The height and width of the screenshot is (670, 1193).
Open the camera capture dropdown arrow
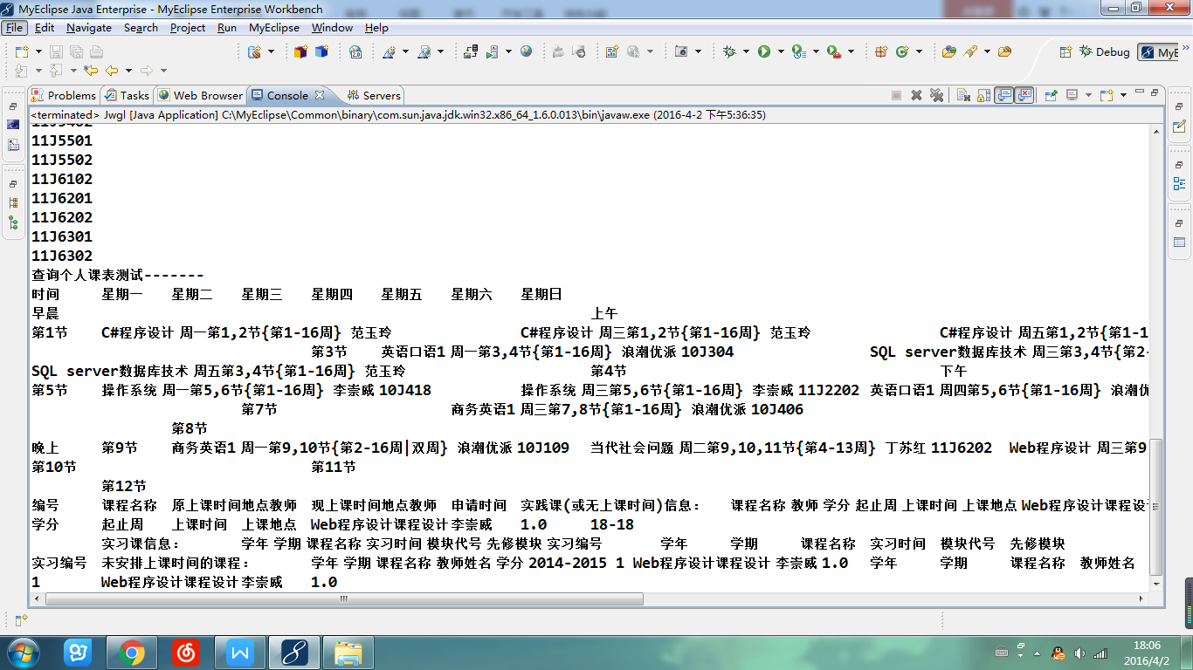(x=698, y=51)
